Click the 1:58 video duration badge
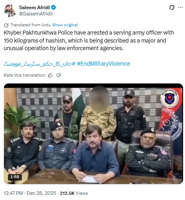The width and height of the screenshot is (185, 200). click(x=15, y=177)
